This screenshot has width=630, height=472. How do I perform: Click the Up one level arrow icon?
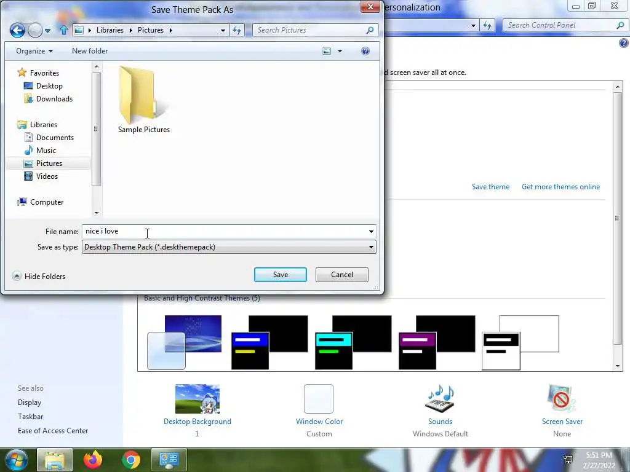(x=63, y=30)
